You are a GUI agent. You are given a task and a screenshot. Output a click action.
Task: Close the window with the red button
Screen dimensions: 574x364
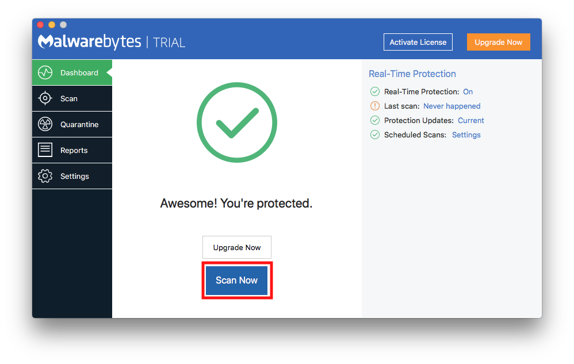41,25
